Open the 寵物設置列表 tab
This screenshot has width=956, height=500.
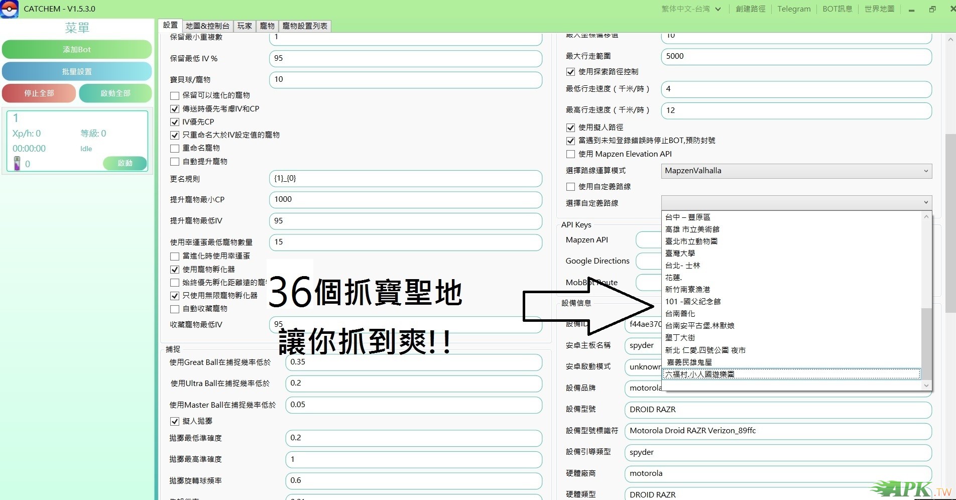pos(305,26)
